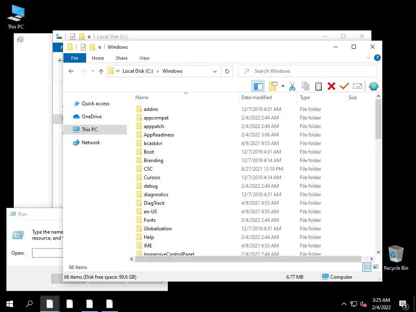Click the vertical scrollbar down arrow
This screenshot has width=416, height=312.
coord(378,252)
